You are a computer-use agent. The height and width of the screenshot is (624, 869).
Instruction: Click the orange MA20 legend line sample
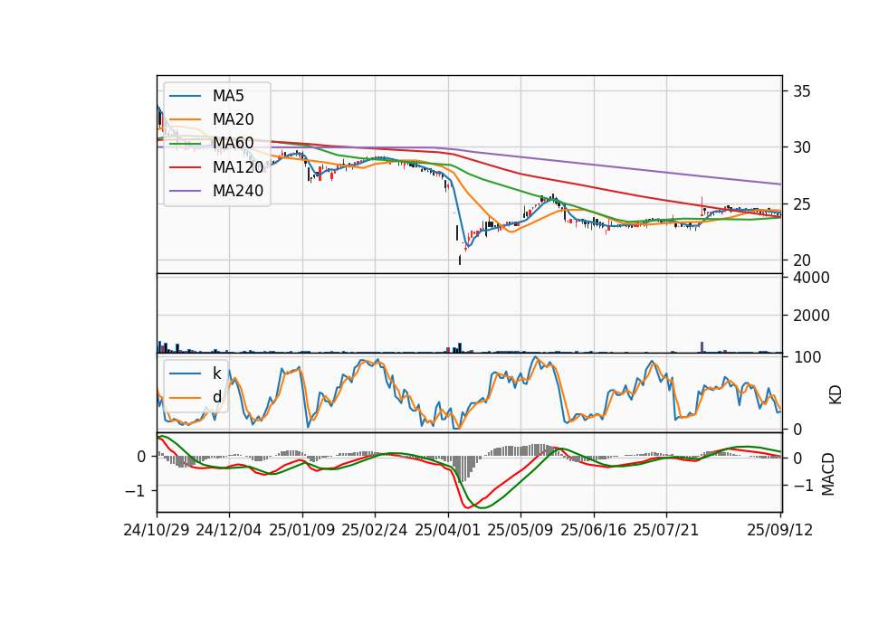[x=185, y=119]
